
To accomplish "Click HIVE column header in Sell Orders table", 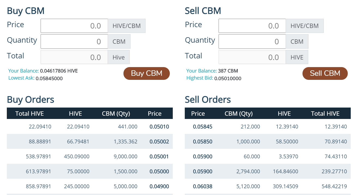I will tap(284, 114).
